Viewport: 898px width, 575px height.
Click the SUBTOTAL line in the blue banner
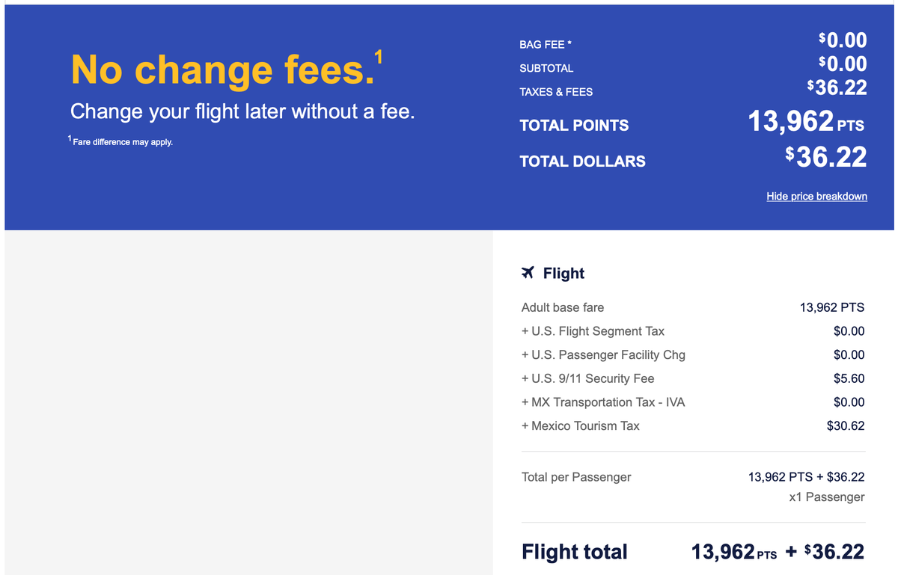[546, 68]
